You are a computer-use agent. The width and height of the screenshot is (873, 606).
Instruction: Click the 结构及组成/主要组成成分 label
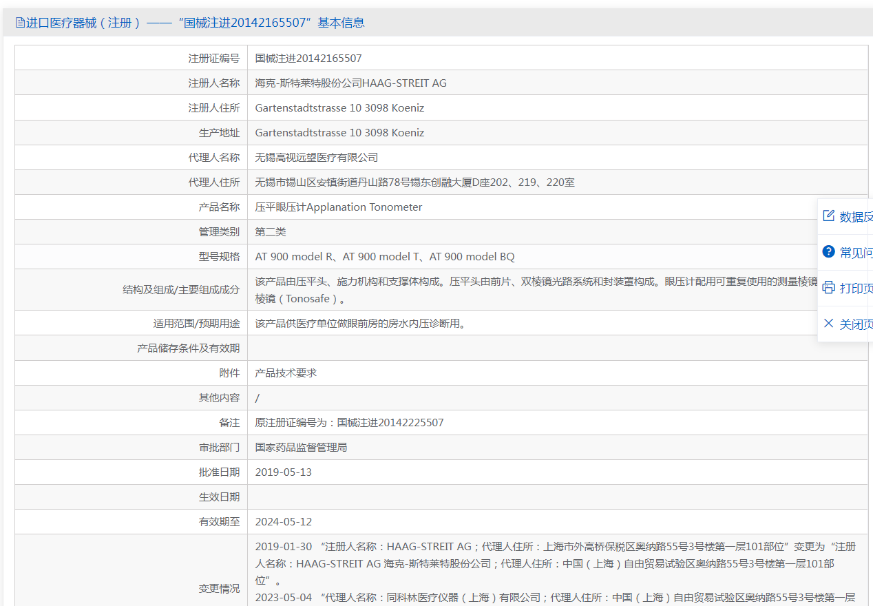(181, 290)
